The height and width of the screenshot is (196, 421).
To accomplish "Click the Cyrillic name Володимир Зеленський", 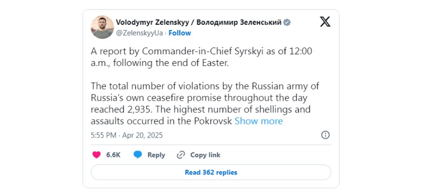I will [x=239, y=23].
